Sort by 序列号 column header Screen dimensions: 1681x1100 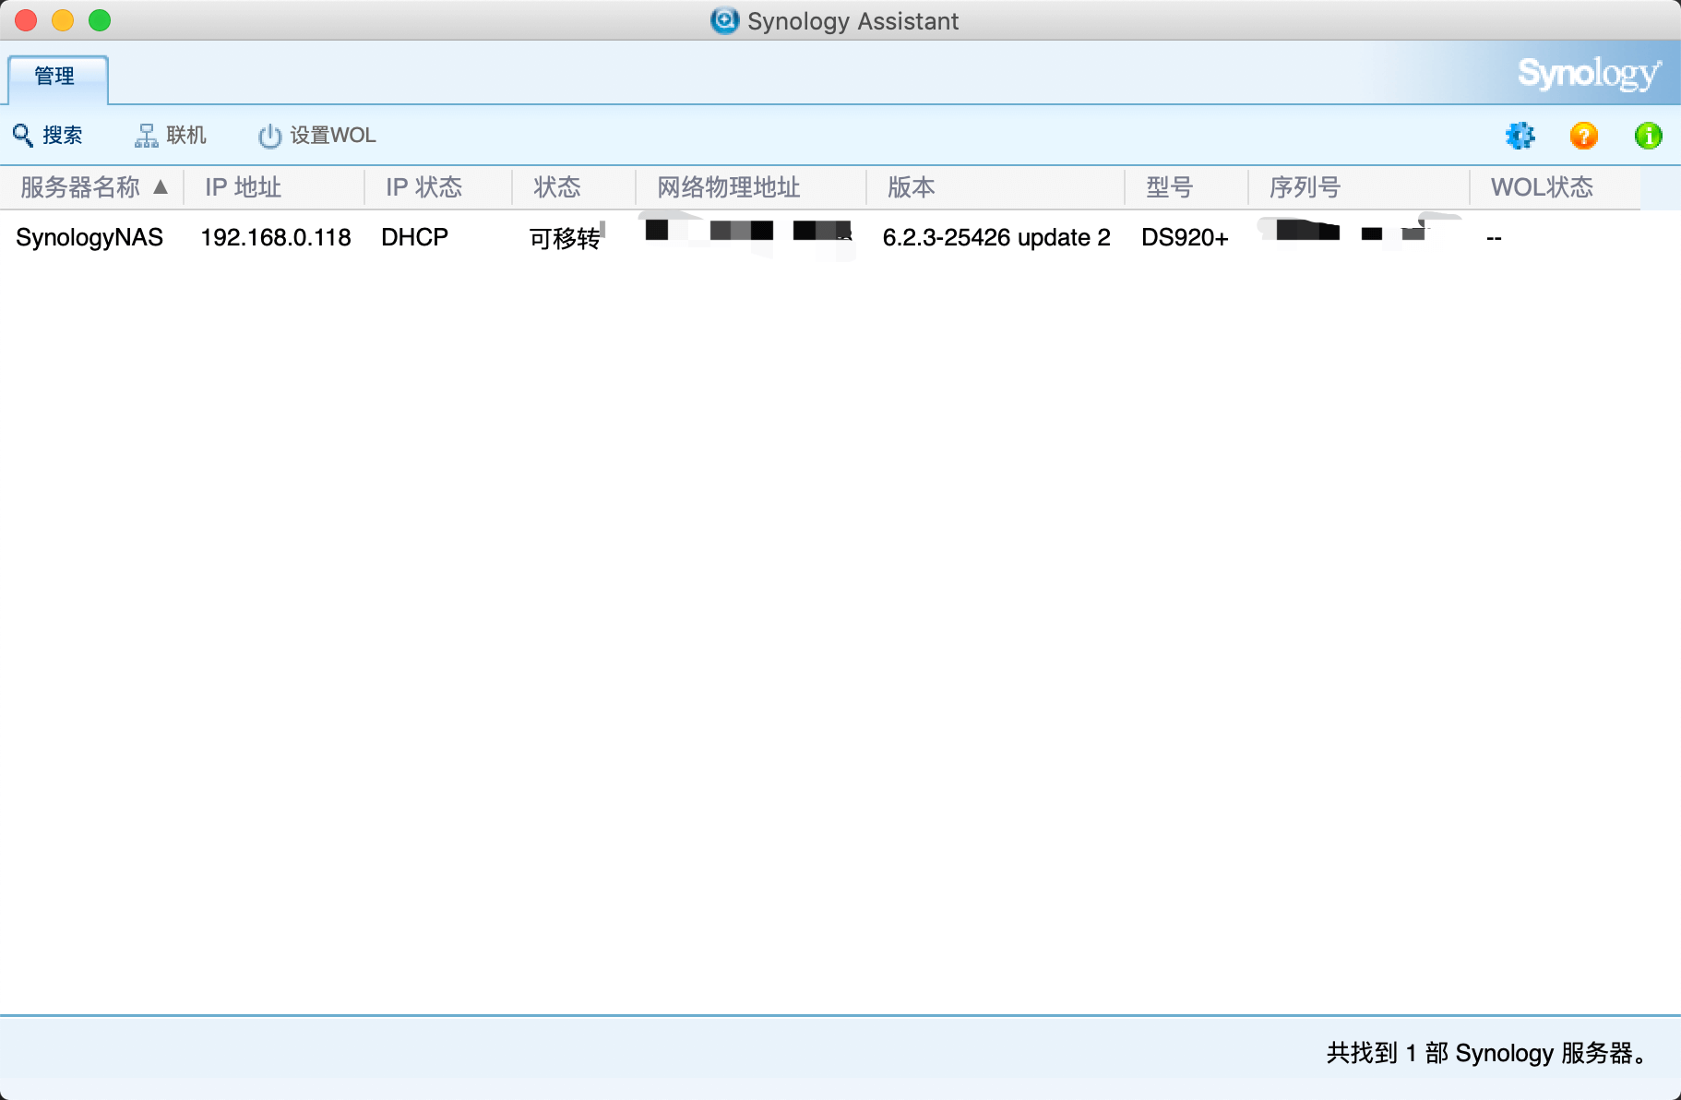point(1359,187)
